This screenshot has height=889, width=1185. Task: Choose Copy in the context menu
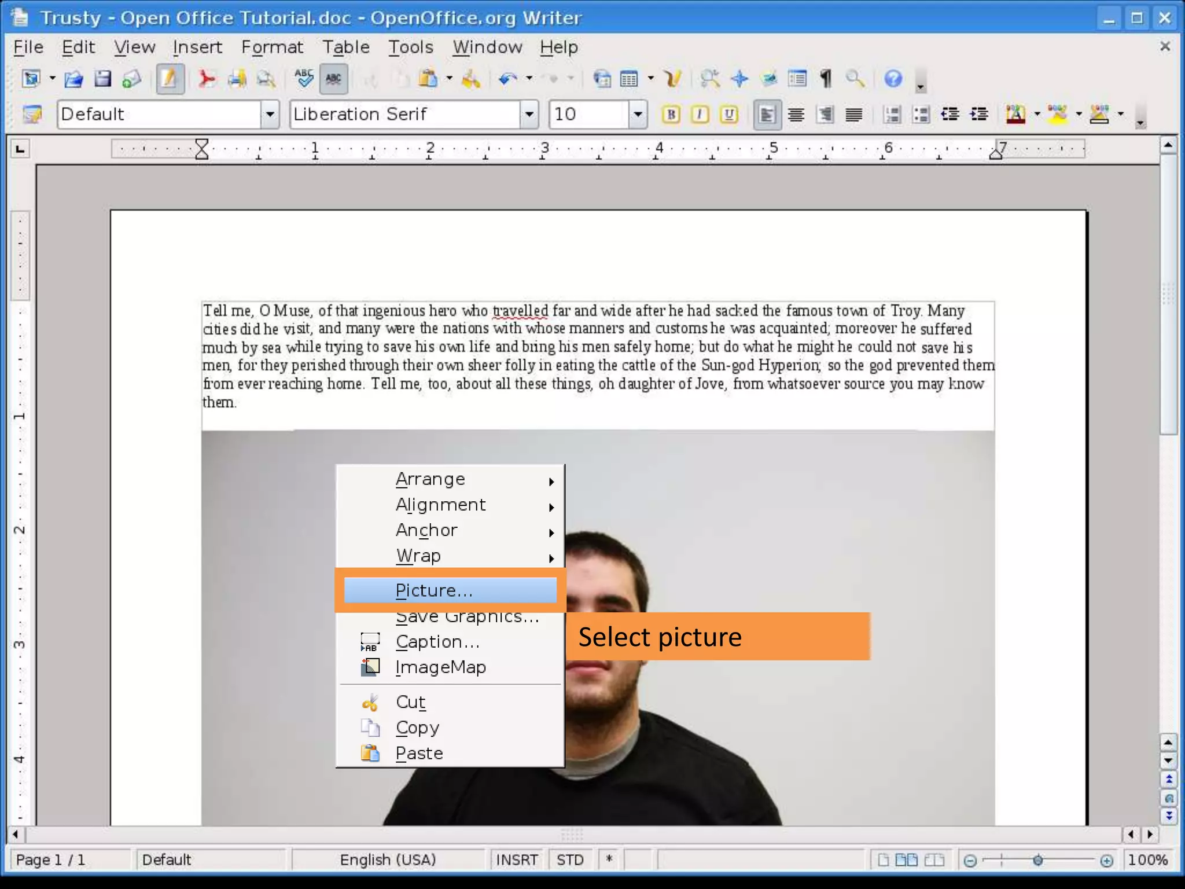click(x=417, y=728)
